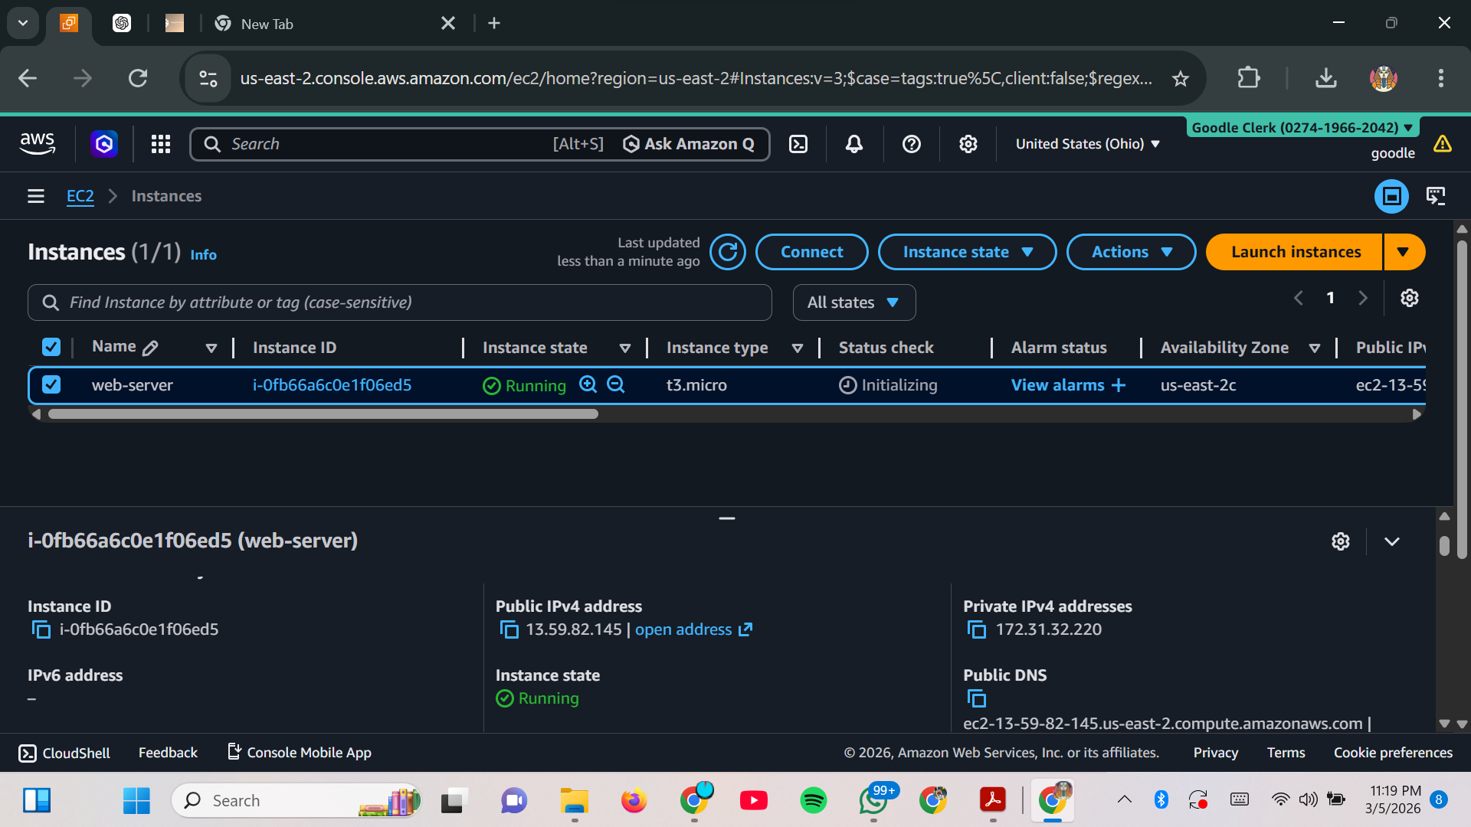Uncheck the web-server row checkbox

pos(51,384)
